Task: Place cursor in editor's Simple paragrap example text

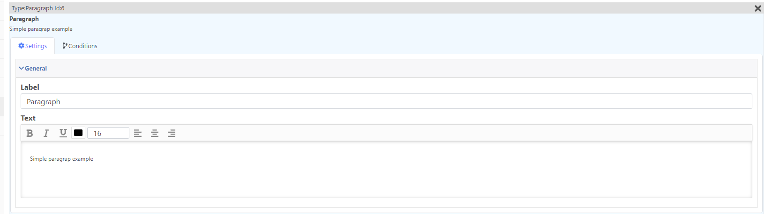Action: point(61,159)
